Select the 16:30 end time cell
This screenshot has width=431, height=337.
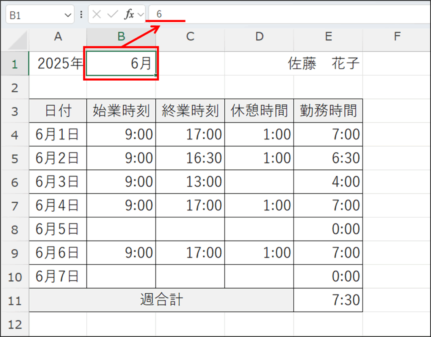190,158
